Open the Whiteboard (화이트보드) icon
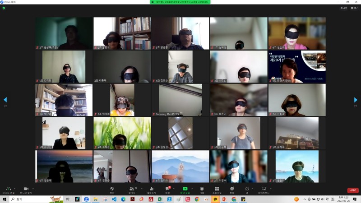Screen dimensions: 361x203 pyautogui.click(x=264, y=189)
